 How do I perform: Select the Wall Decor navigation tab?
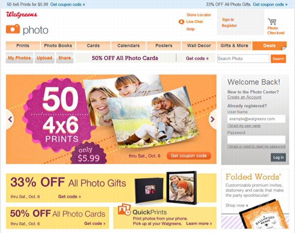point(199,46)
